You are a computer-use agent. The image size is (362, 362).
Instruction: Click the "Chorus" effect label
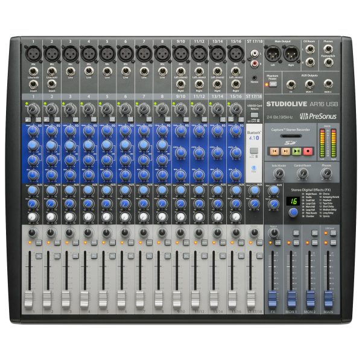coord(326,194)
